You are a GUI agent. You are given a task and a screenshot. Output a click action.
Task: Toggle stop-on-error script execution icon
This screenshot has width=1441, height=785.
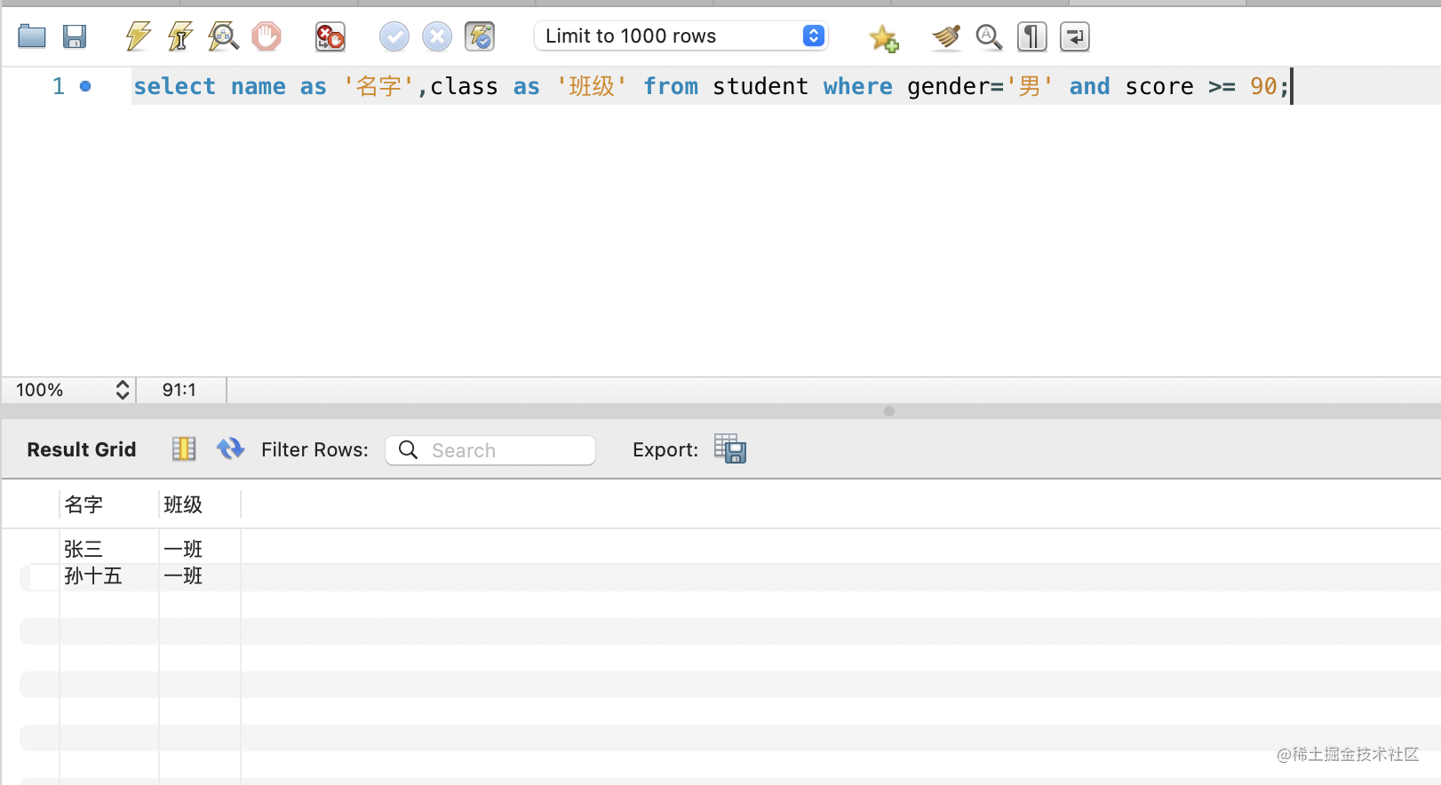[330, 36]
